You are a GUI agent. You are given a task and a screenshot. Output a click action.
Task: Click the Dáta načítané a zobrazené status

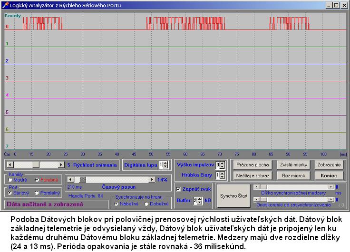pyautogui.click(x=45, y=204)
